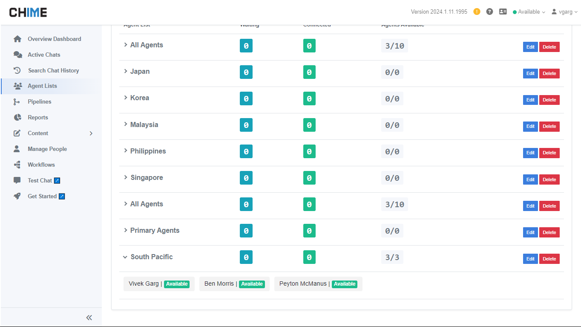581x327 pixels.
Task: Click the Workflows diagram icon
Action: tap(17, 165)
